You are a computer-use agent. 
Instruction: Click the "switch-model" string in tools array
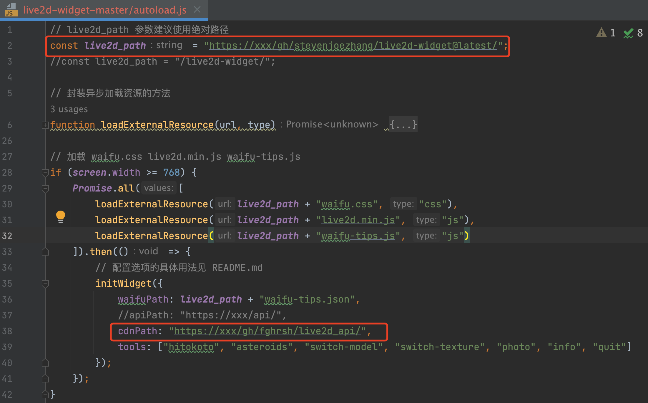tap(344, 347)
